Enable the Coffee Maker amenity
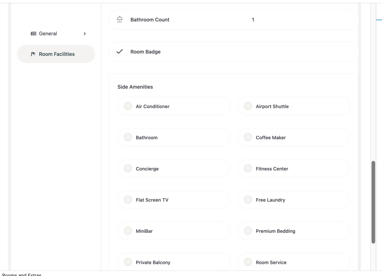This screenshot has width=382, height=276. pyautogui.click(x=248, y=137)
